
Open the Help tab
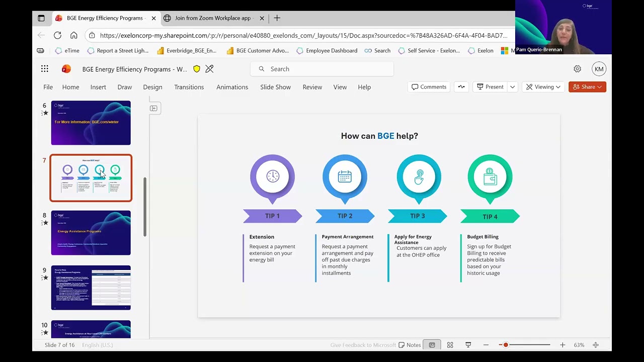pyautogui.click(x=364, y=87)
